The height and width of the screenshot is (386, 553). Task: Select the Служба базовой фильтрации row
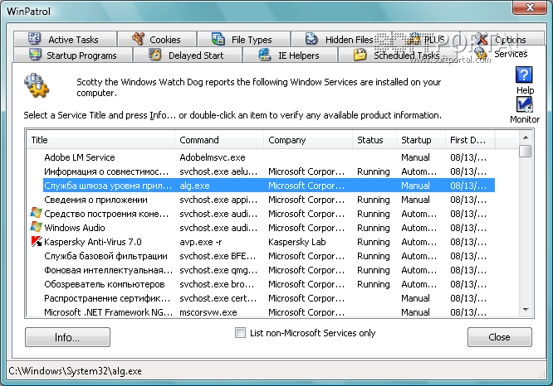point(261,256)
